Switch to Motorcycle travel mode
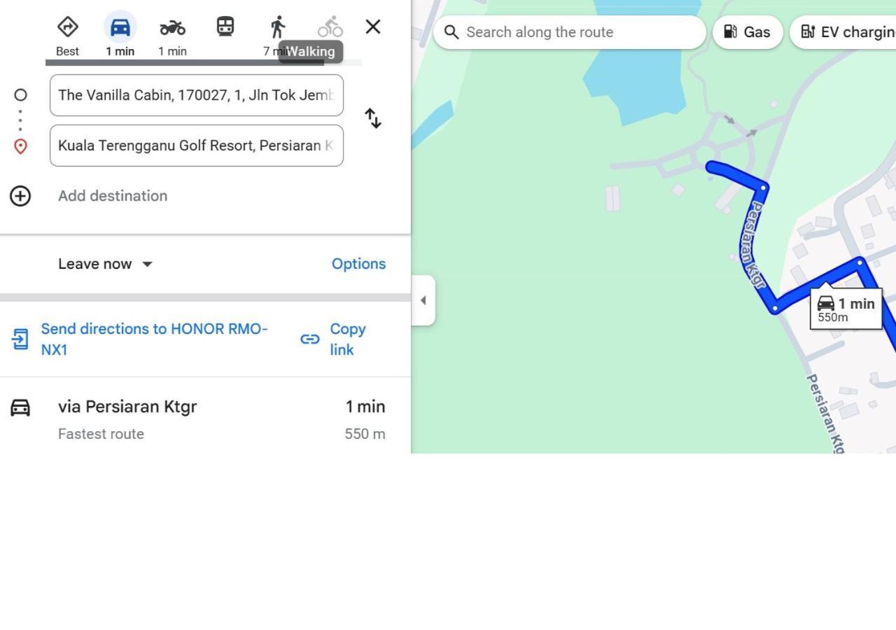 tap(172, 28)
